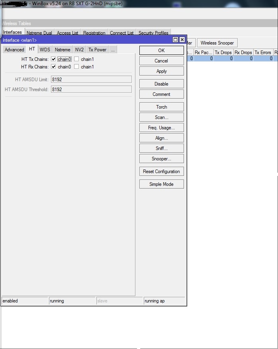The height and width of the screenshot is (349, 278).
Task: Uncheck chain0 for HT Rx Chains
Action: [53, 67]
